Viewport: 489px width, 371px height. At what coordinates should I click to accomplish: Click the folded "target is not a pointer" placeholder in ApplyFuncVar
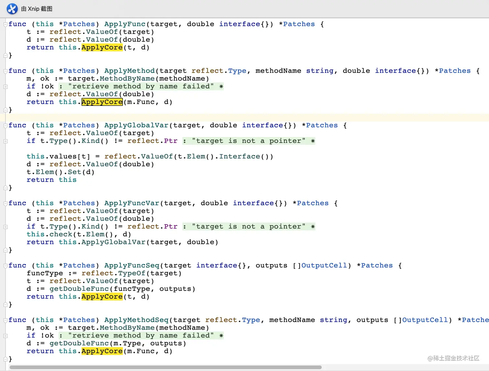click(249, 227)
